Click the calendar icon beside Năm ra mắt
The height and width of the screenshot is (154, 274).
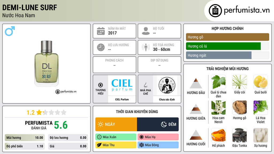pos(101,31)
